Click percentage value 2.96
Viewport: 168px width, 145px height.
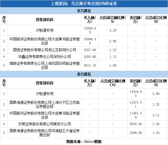click(x=113, y=41)
